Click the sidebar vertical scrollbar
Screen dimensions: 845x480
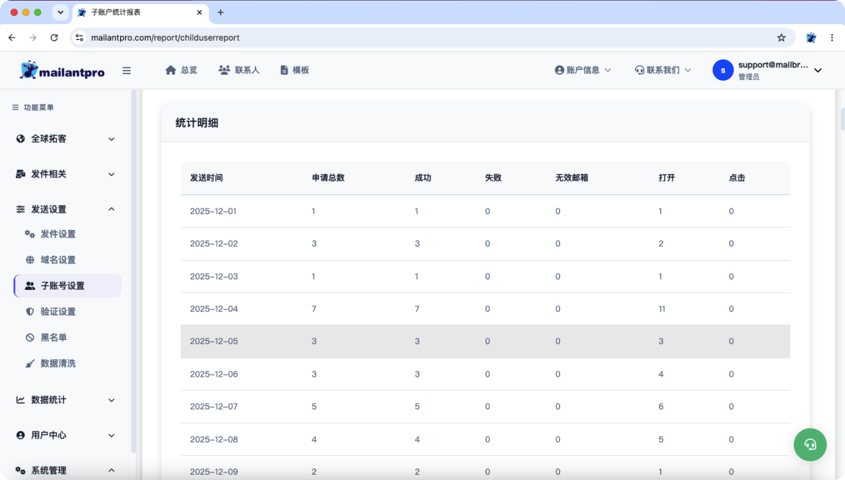tap(133, 271)
